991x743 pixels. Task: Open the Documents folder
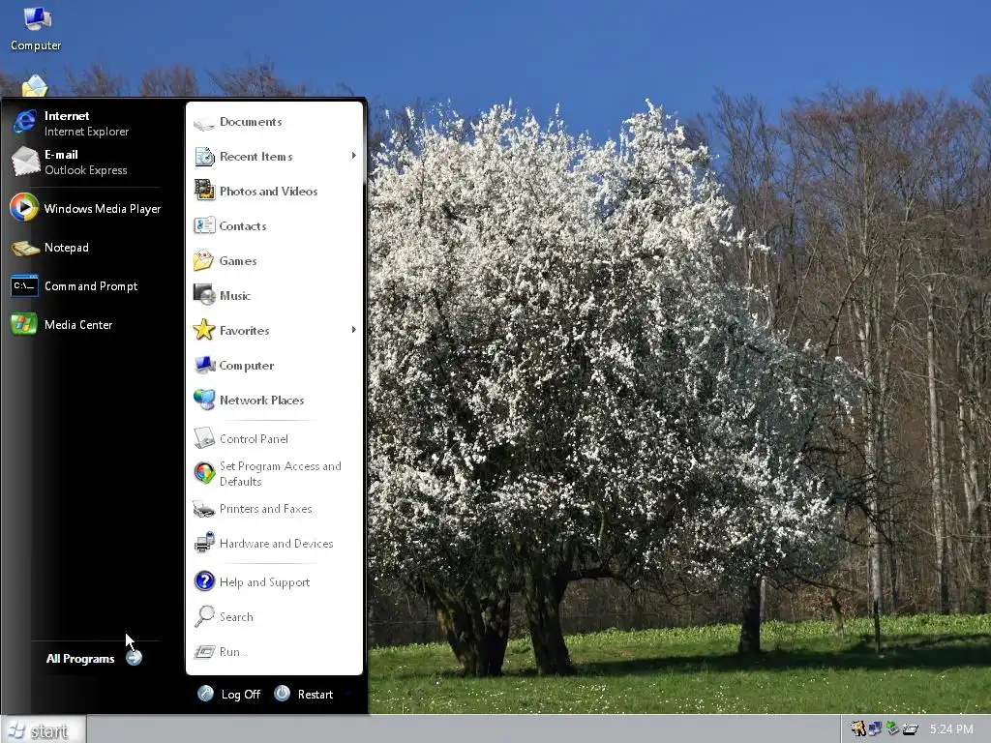coord(274,121)
